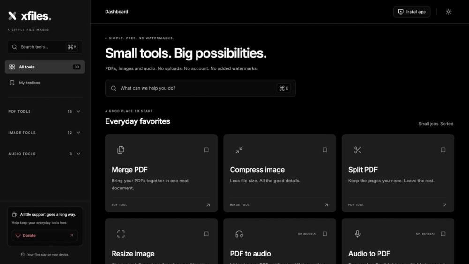Click the sidebar search shortcut badge

point(72,47)
